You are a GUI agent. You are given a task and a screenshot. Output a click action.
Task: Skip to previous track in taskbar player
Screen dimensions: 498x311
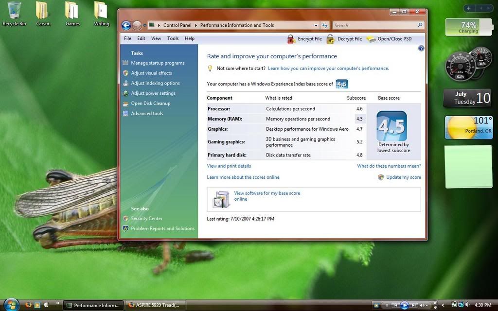(x=395, y=305)
